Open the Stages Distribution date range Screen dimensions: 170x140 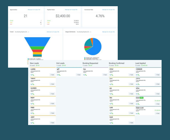click(109, 32)
